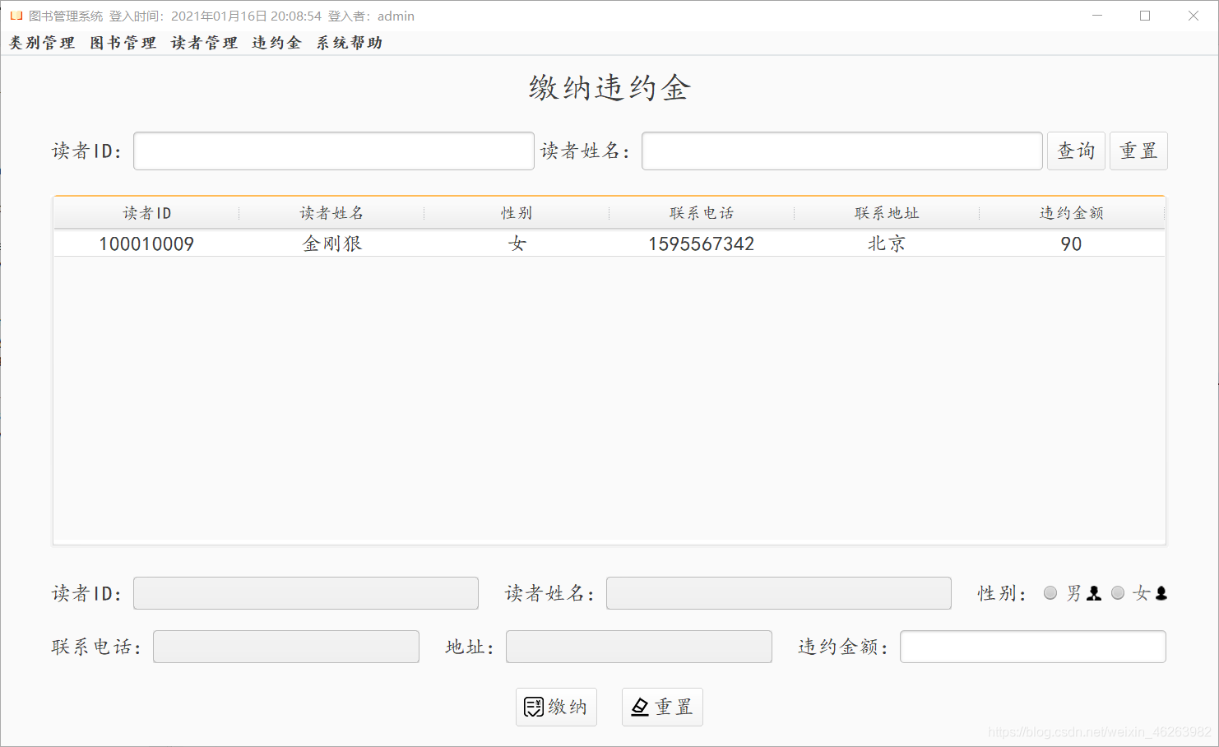Sort by 联系地址 column header
The height and width of the screenshot is (747, 1219).
coord(887,213)
